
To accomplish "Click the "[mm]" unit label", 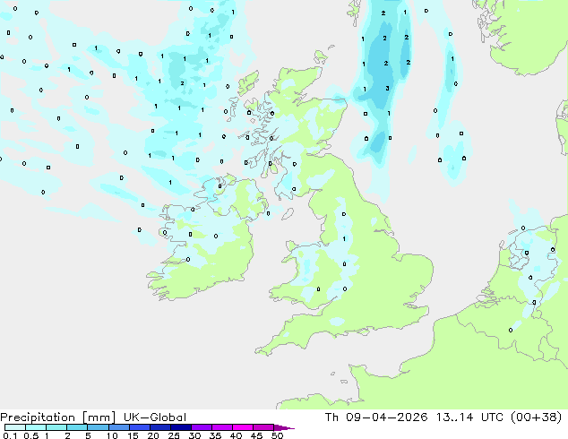I will pyautogui.click(x=99, y=417).
